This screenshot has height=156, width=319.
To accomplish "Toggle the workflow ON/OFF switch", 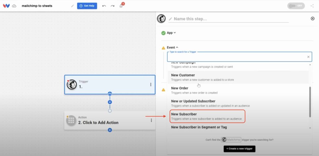I will coord(296,6).
